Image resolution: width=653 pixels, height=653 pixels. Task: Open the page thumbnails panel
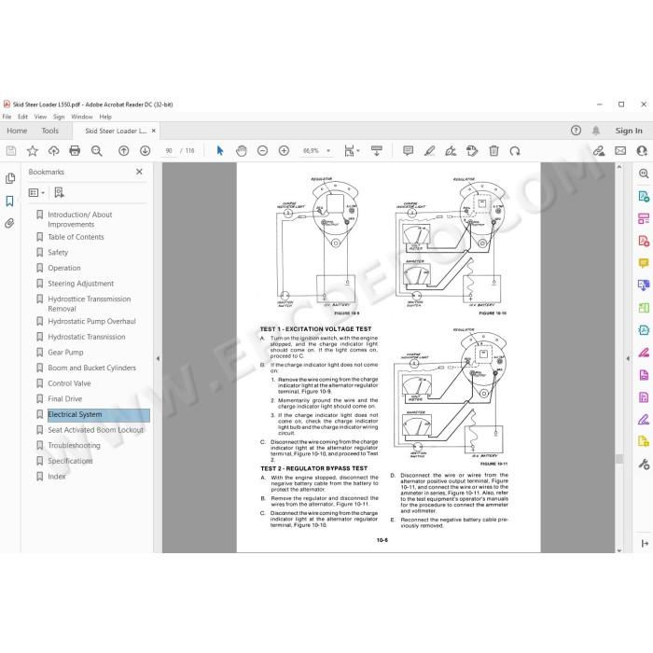pyautogui.click(x=10, y=179)
